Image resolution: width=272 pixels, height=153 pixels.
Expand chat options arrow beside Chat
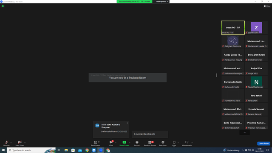tap(116, 142)
